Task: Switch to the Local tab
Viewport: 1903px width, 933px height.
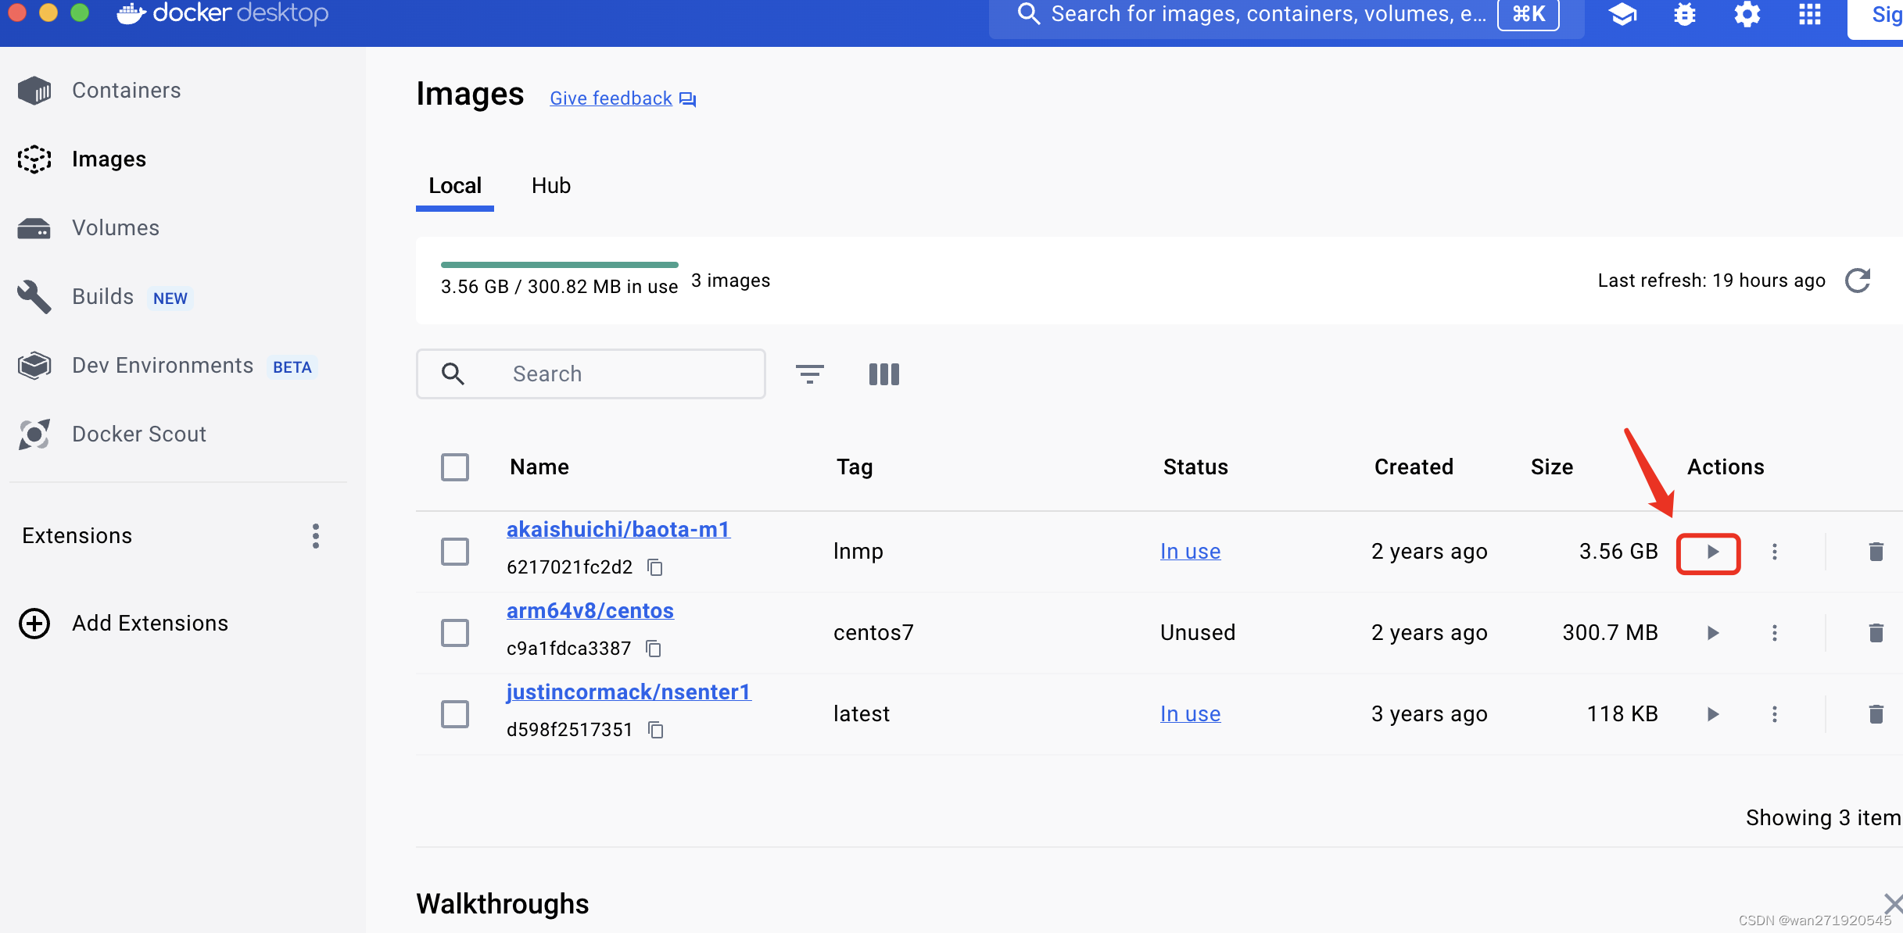Action: click(x=455, y=186)
